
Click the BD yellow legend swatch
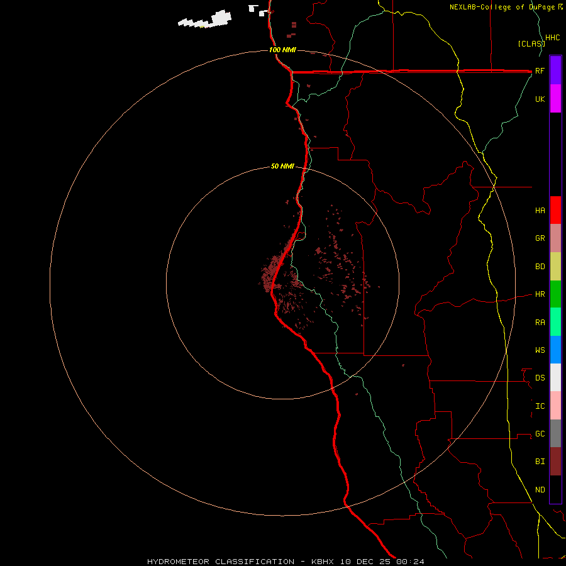(555, 266)
